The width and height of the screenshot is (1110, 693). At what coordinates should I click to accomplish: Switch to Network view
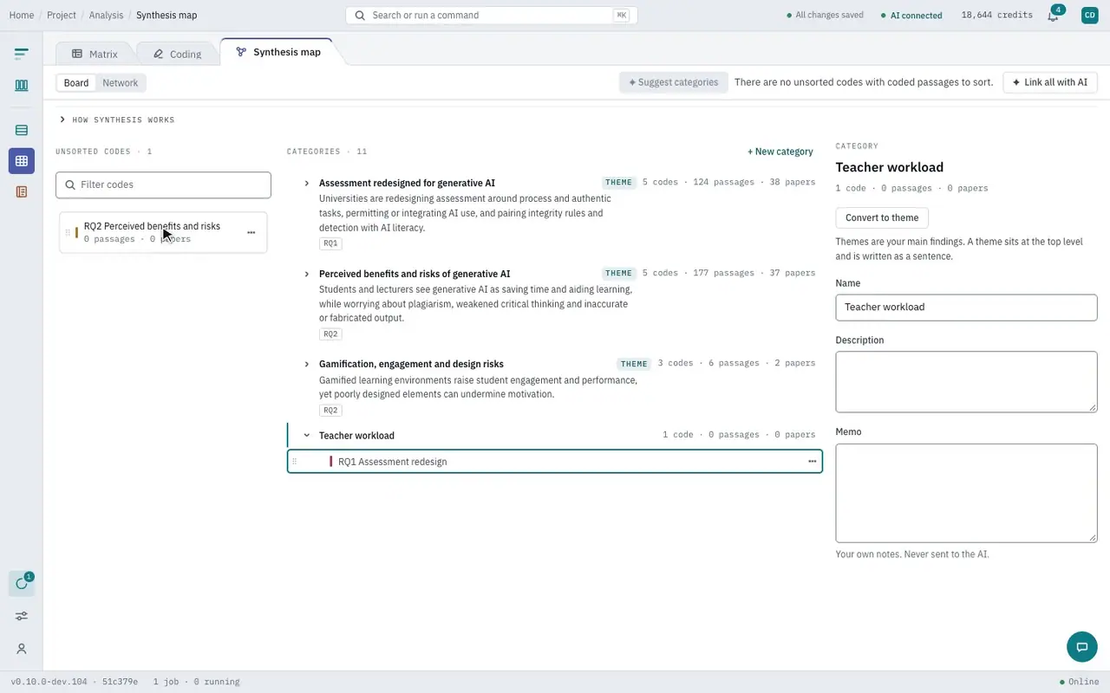tap(120, 83)
